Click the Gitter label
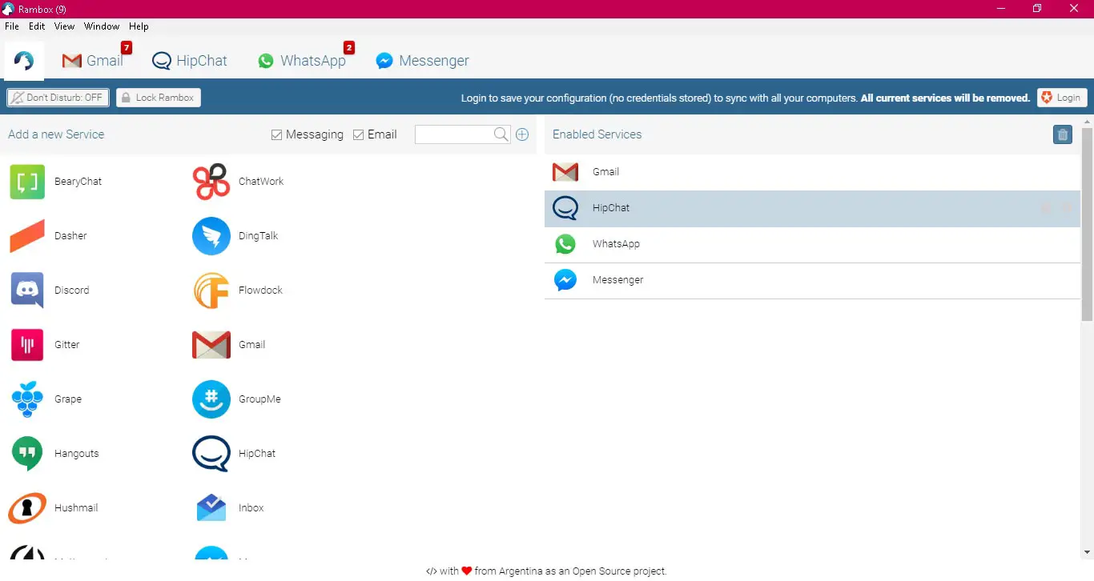The height and width of the screenshot is (581, 1094). (67, 345)
